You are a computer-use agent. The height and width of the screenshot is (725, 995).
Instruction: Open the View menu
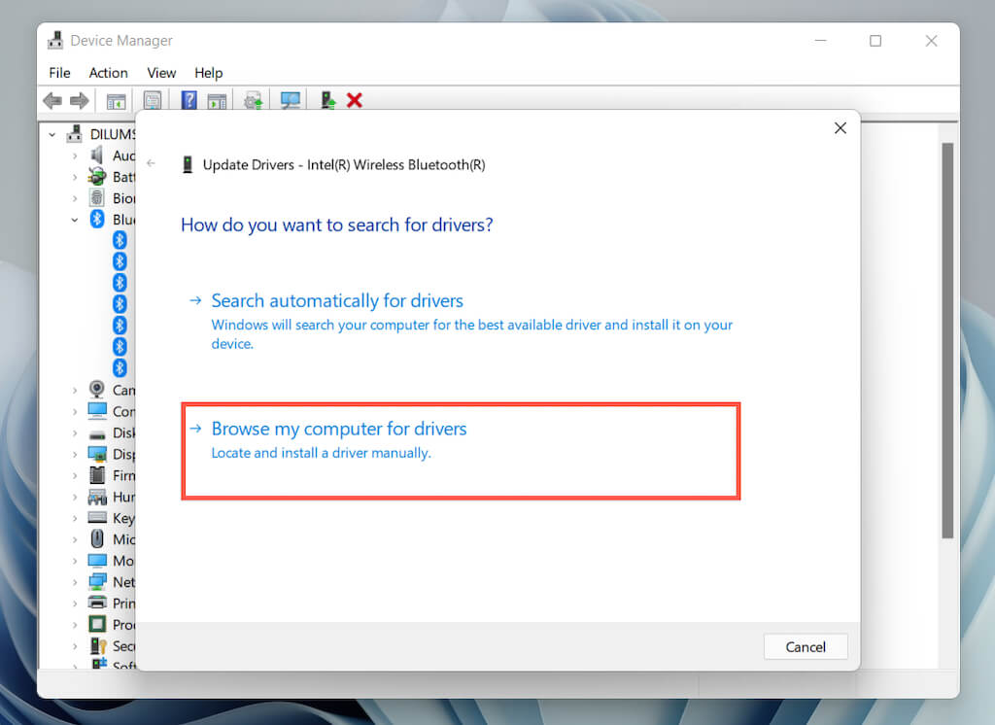point(161,72)
